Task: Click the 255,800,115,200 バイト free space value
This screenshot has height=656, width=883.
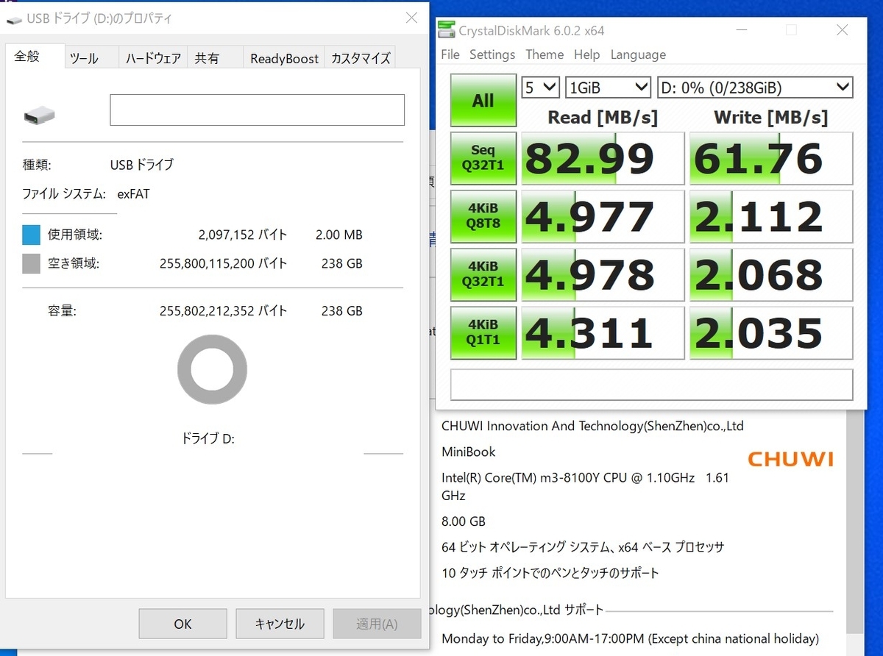Action: click(x=223, y=263)
